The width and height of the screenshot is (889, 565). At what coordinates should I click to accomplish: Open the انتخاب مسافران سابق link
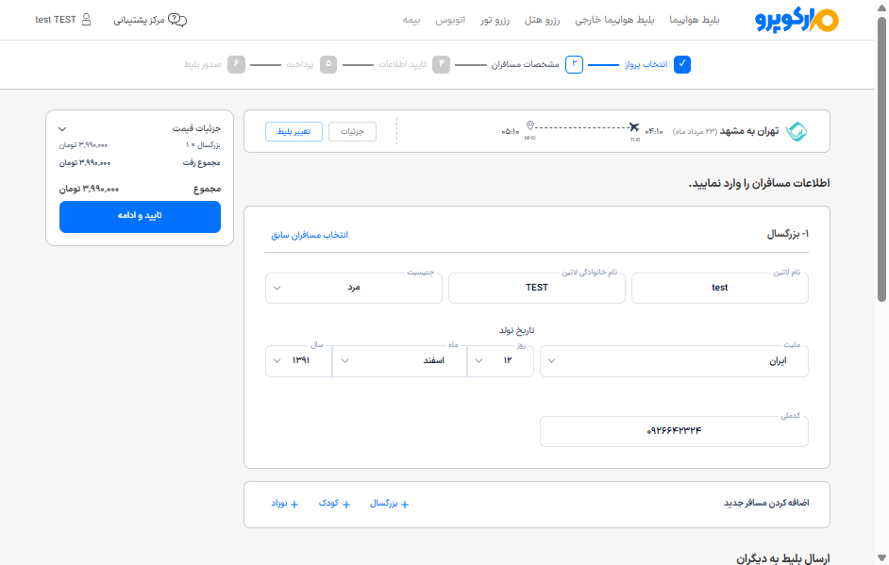click(310, 235)
